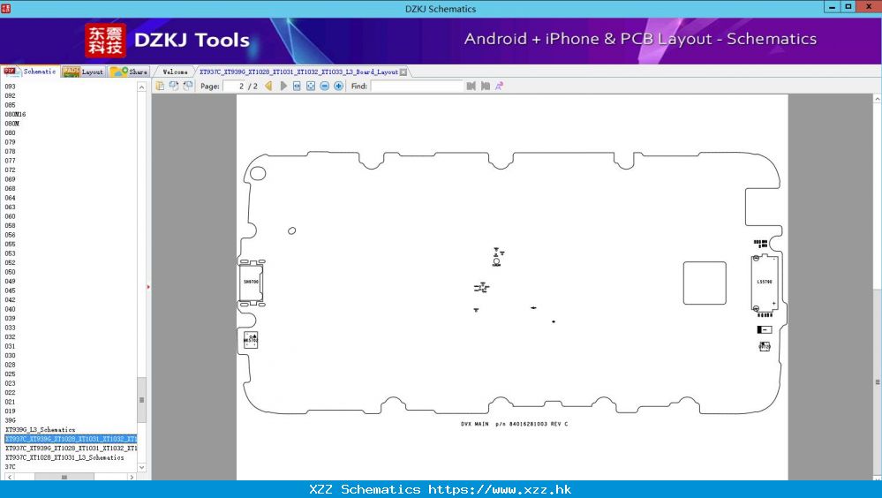Viewport: 882px width, 498px height.
Task: Click the LS5700 component on the board layout
Action: [x=765, y=282]
